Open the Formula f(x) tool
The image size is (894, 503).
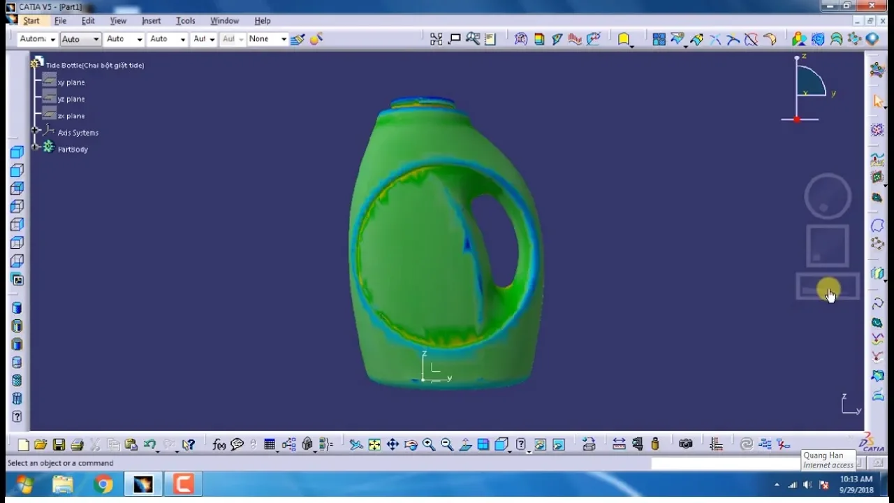click(219, 444)
